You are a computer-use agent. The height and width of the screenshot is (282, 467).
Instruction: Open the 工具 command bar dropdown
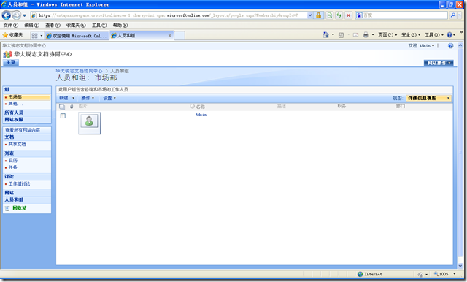(434, 35)
